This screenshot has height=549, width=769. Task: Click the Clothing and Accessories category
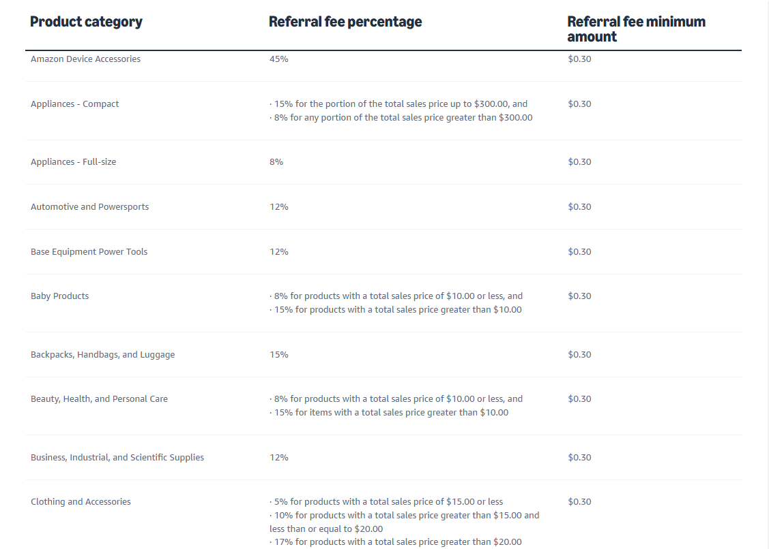pos(81,501)
